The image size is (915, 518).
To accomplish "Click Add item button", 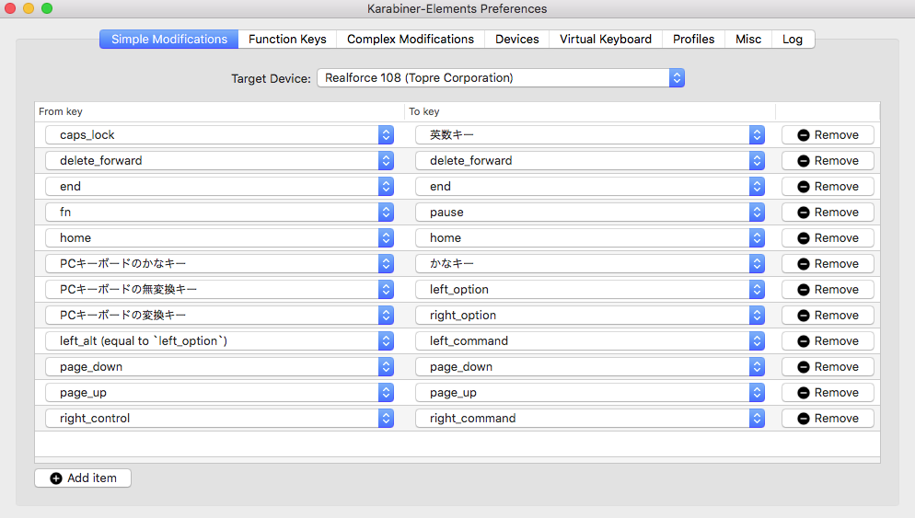I will tap(83, 478).
